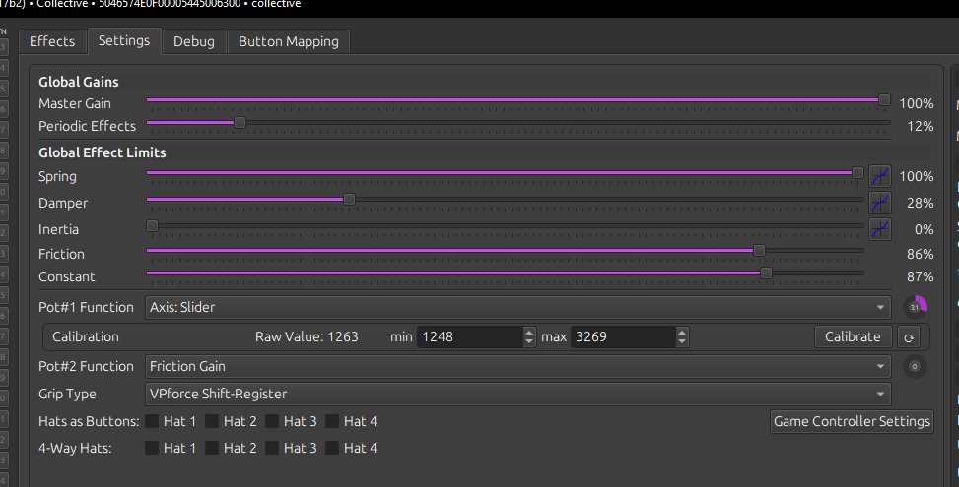Click the Master Gain slider handle
This screenshot has height=487, width=959.
tap(884, 99)
